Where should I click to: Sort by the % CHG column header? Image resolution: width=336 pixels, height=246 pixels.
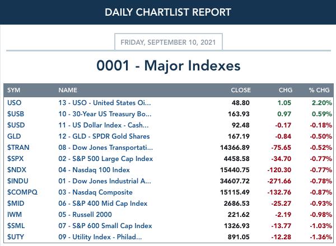click(x=319, y=90)
